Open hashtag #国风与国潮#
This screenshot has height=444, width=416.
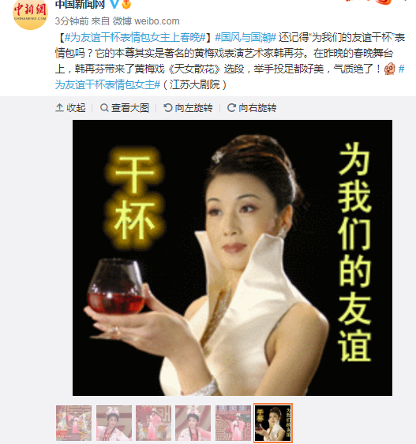[x=245, y=37]
